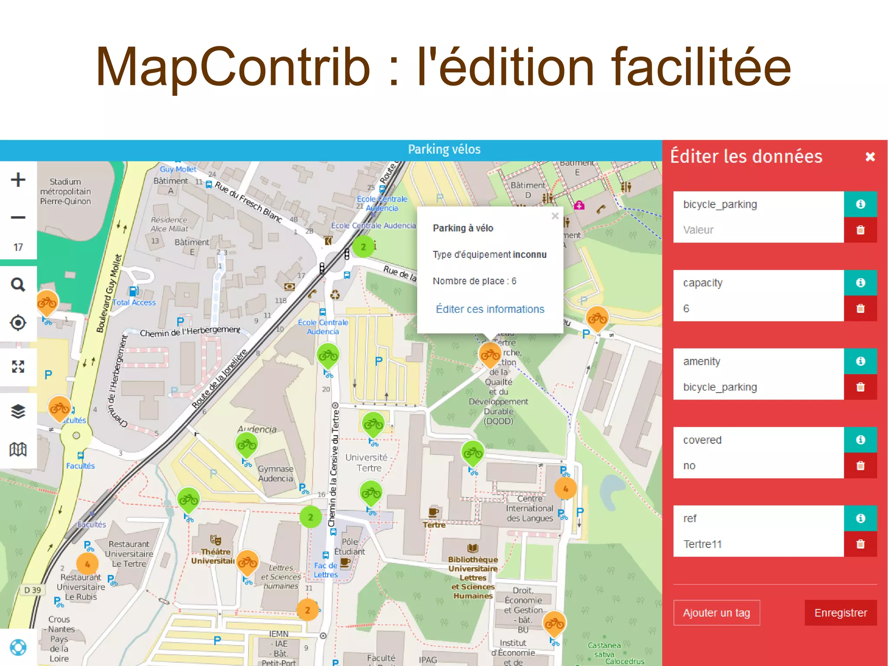Delete the ref tag
This screenshot has height=666, width=888.
point(860,544)
